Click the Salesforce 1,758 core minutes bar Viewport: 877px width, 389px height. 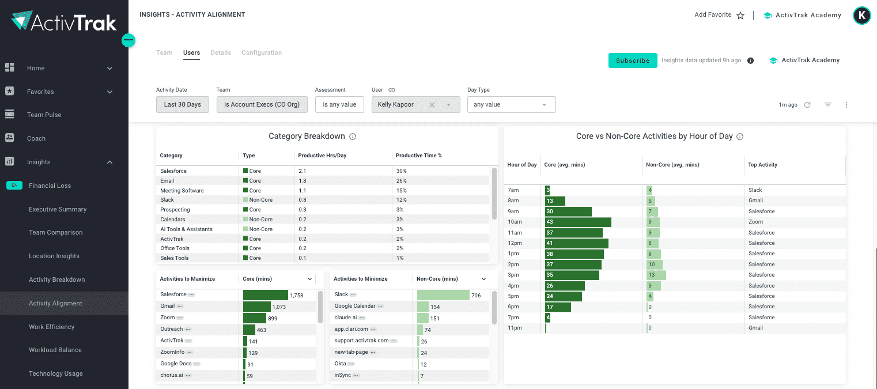coord(266,295)
